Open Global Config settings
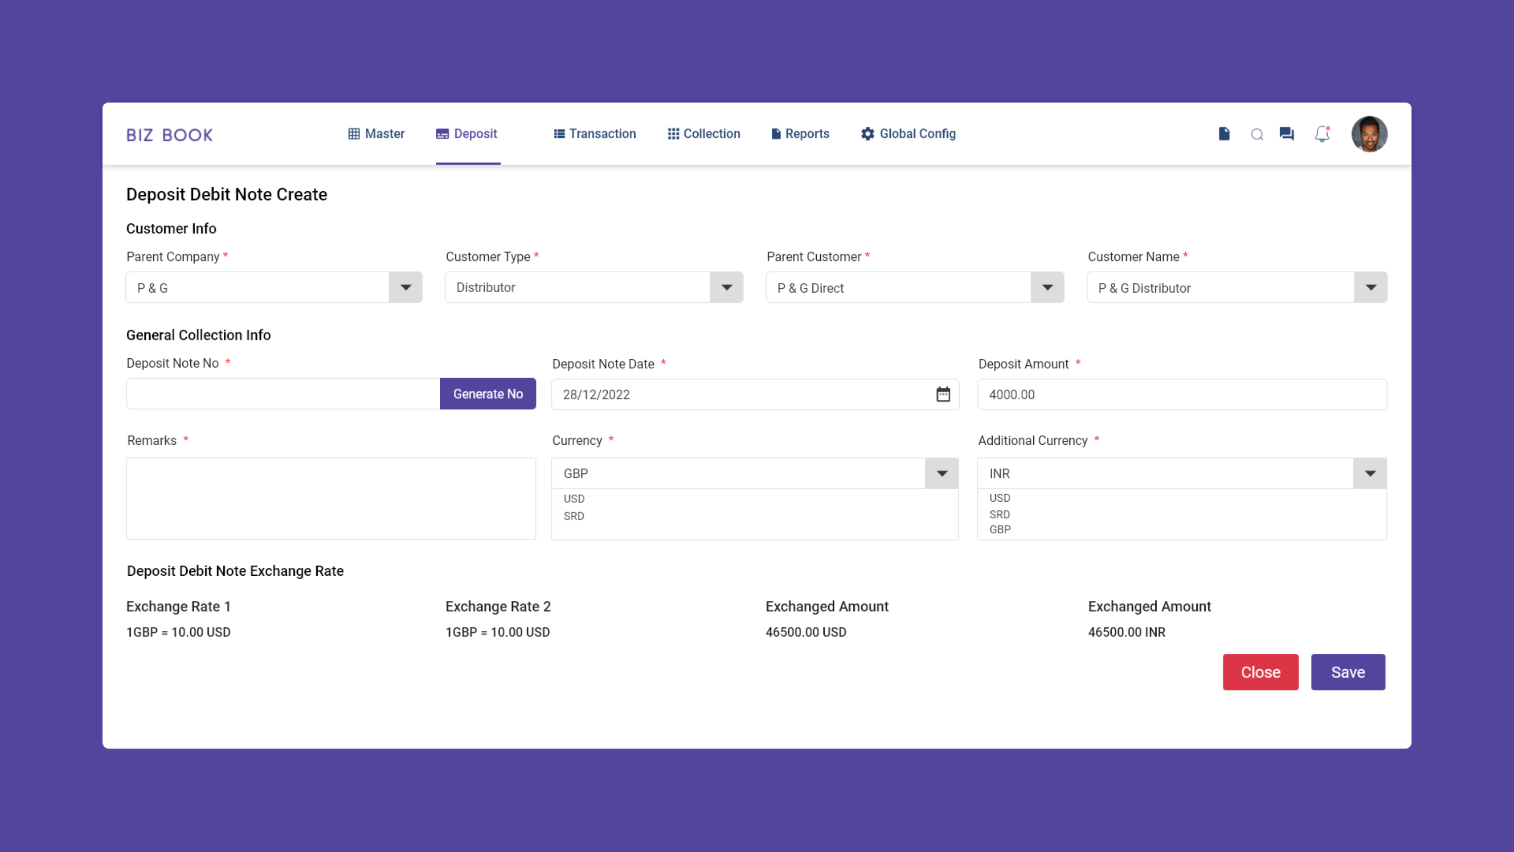1514x852 pixels. point(908,133)
